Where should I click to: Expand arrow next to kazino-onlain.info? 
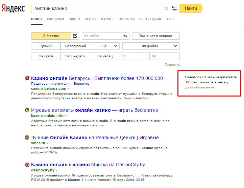[66, 116]
